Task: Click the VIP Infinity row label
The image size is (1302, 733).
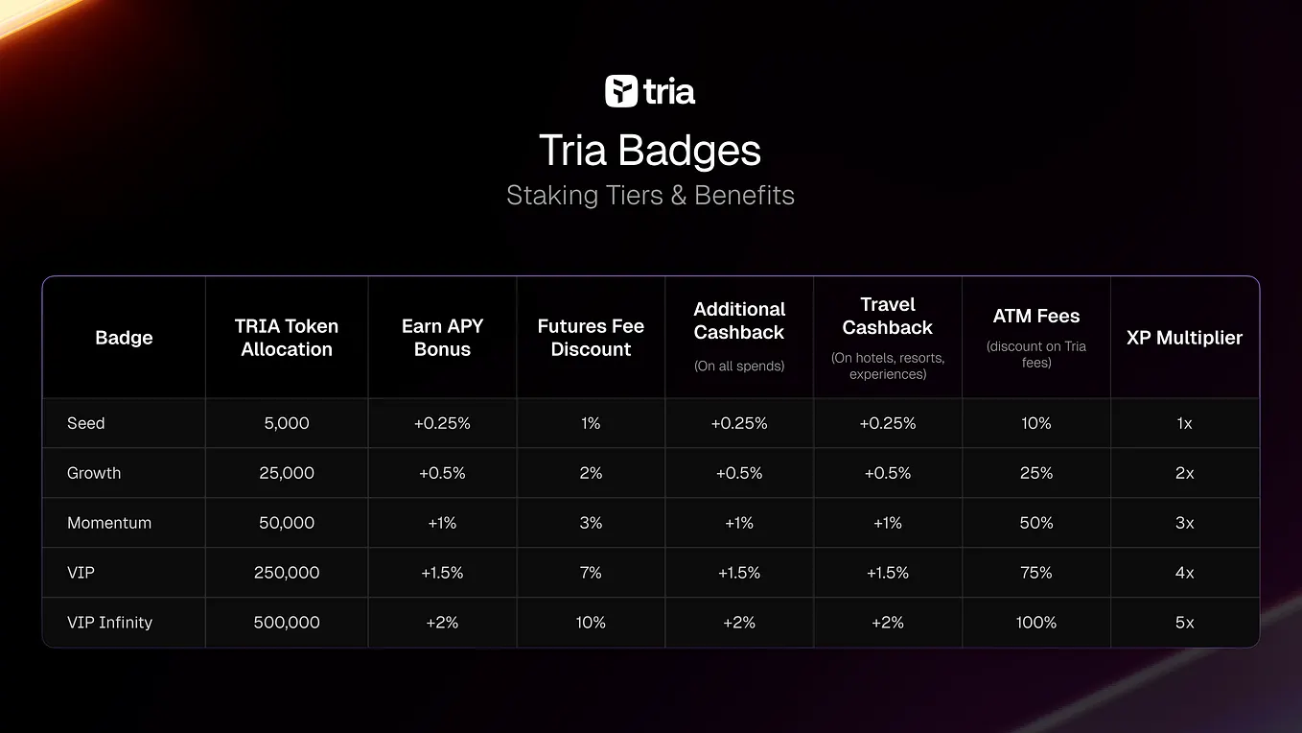Action: [x=109, y=623]
